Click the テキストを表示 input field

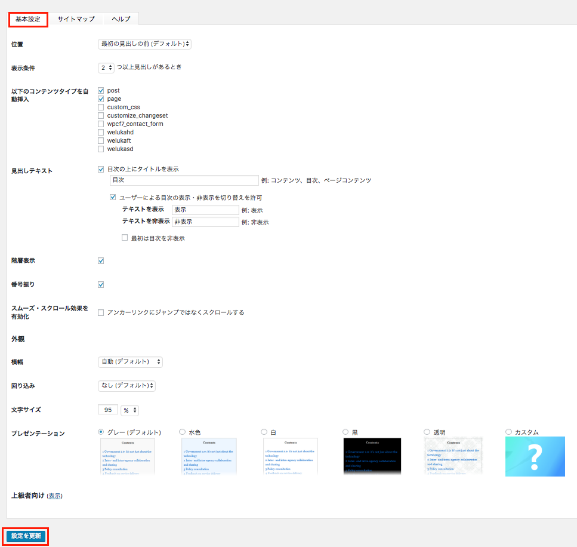[x=205, y=210]
